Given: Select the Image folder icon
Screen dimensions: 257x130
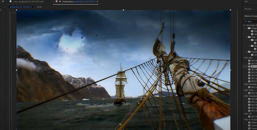Looking at the screenshot, I should [250, 28].
